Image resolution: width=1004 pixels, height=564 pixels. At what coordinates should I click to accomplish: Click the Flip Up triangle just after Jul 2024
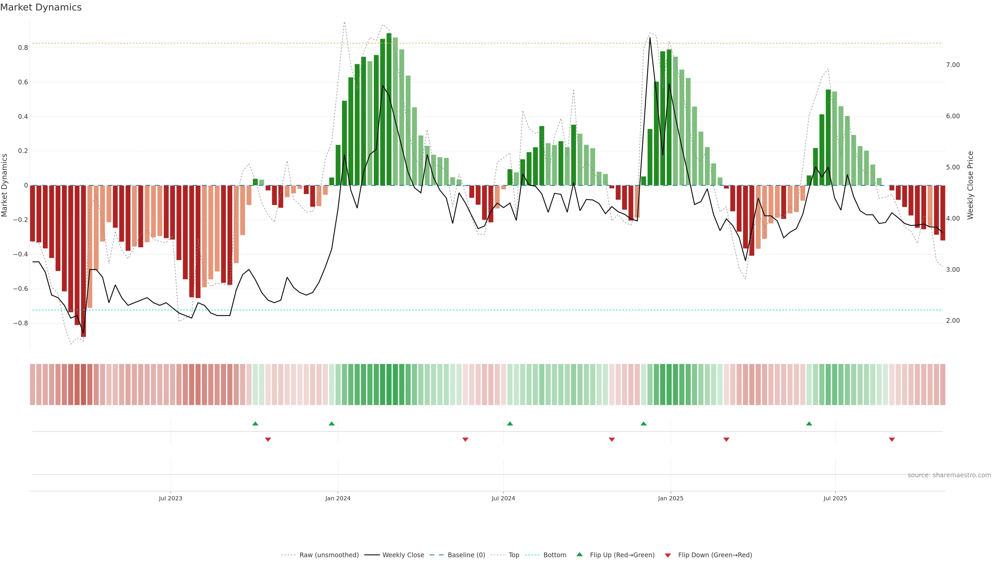pos(510,424)
